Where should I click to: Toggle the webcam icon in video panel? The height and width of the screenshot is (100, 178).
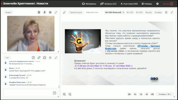coord(39,12)
